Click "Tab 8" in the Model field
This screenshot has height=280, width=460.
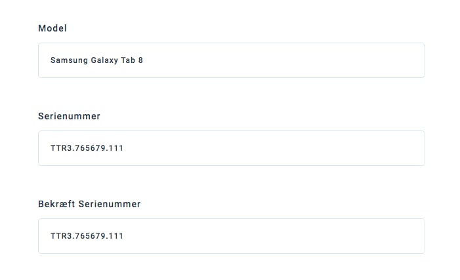point(133,60)
